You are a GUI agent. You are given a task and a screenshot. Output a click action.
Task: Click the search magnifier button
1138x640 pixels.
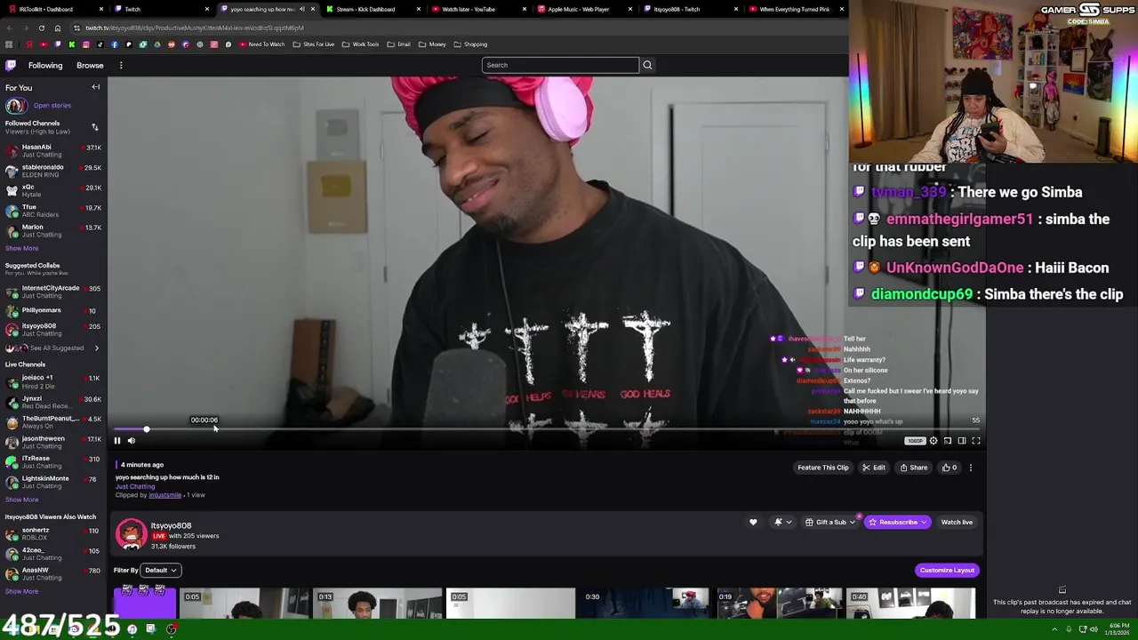point(647,65)
